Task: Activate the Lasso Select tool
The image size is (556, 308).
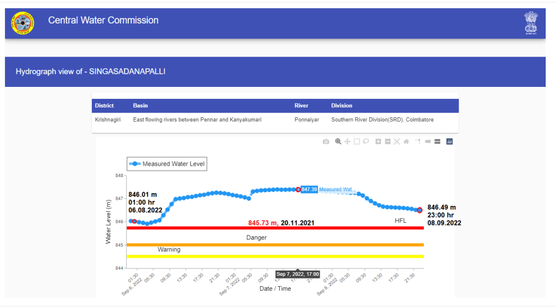Action: pos(366,142)
